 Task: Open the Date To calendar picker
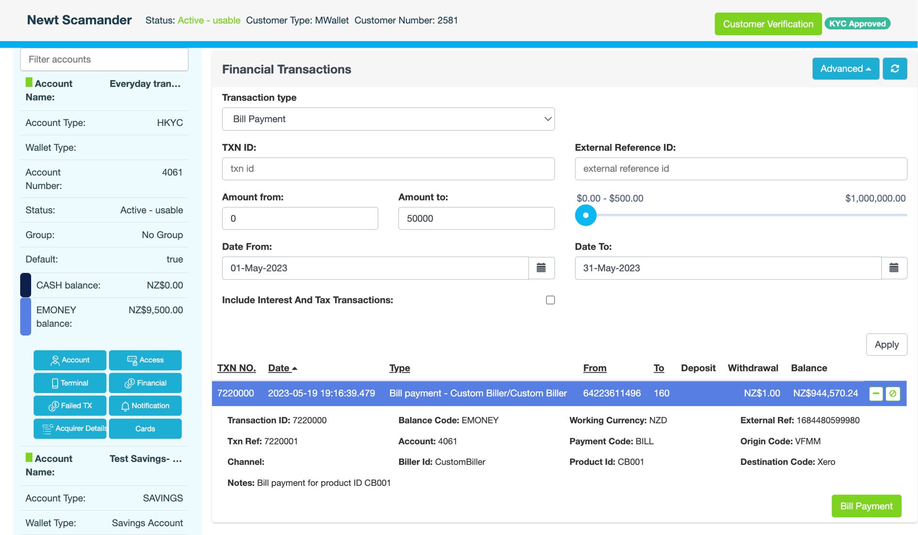(x=894, y=268)
